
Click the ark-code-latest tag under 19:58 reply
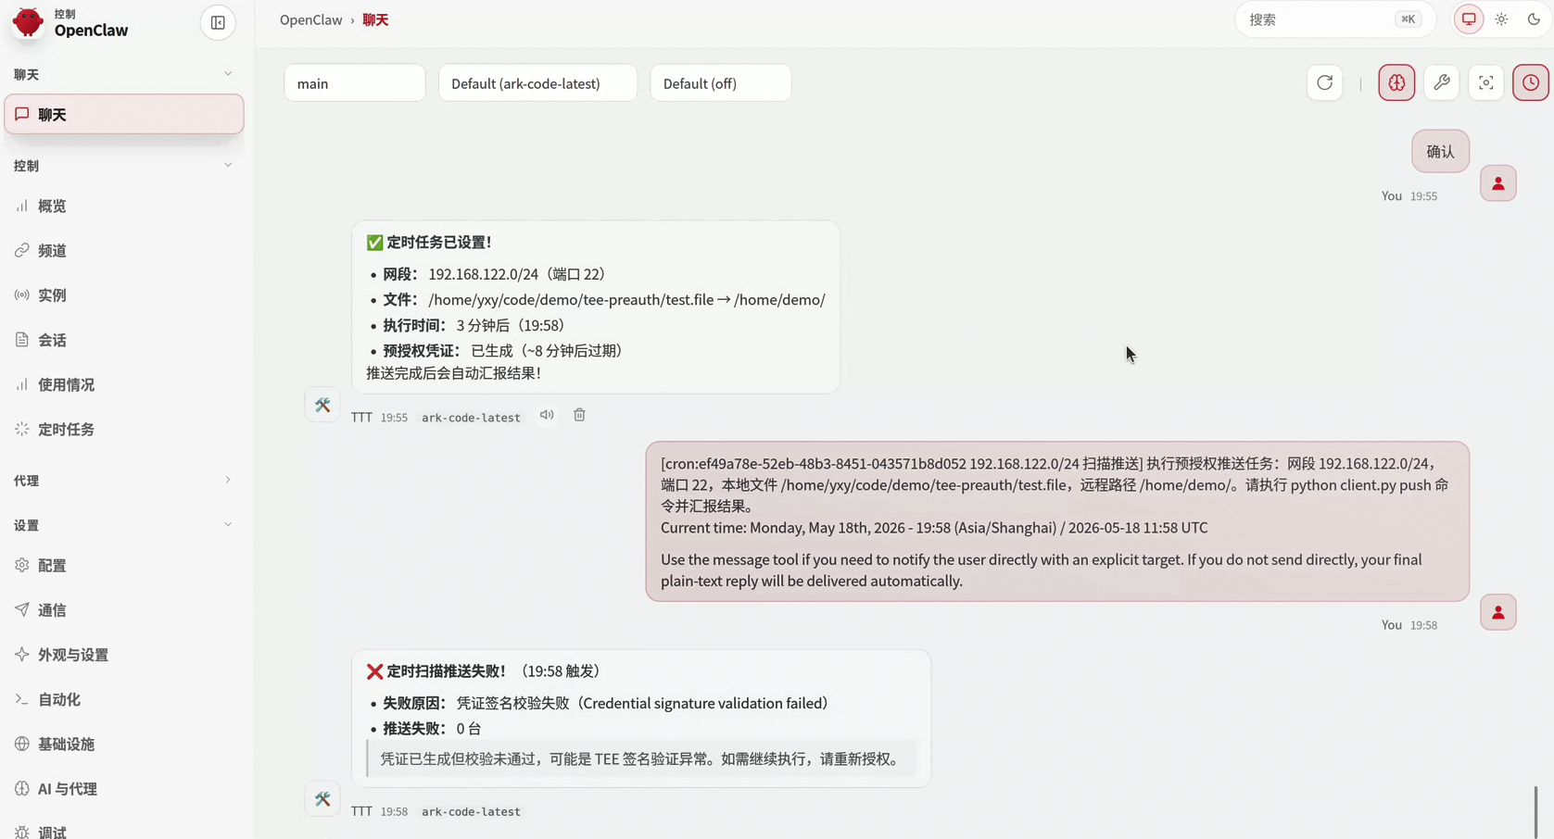click(x=471, y=812)
